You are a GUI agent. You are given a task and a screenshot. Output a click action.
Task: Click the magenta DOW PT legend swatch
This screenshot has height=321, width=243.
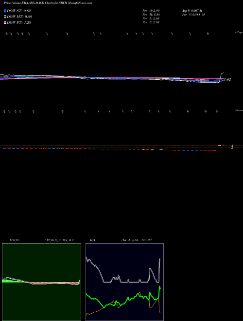pyautogui.click(x=5, y=22)
